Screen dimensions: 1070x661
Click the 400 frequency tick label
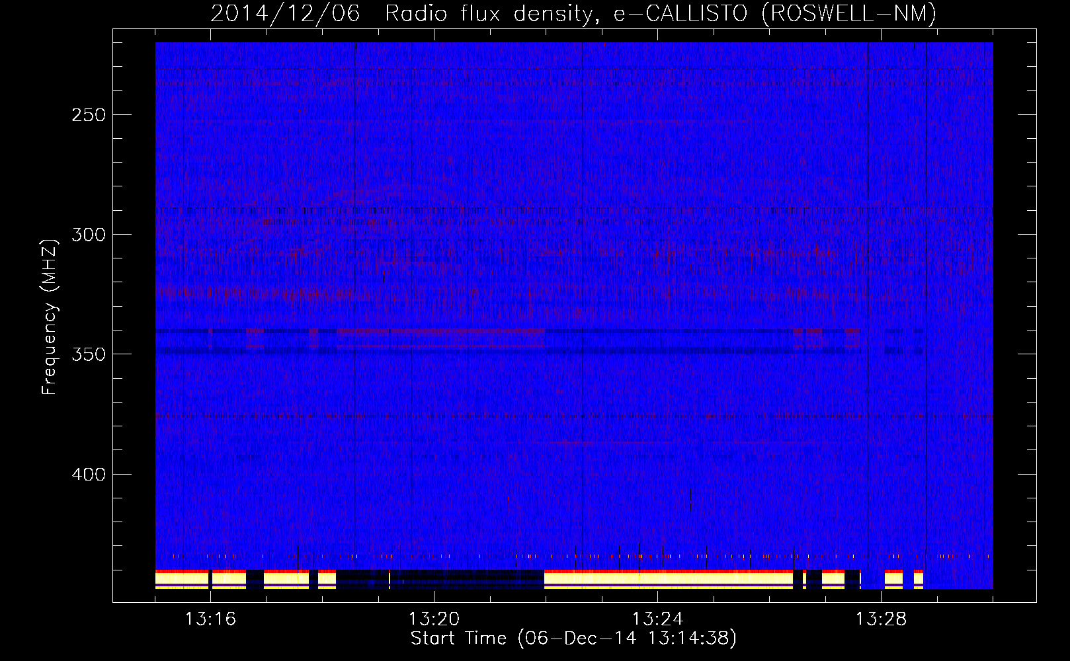89,475
